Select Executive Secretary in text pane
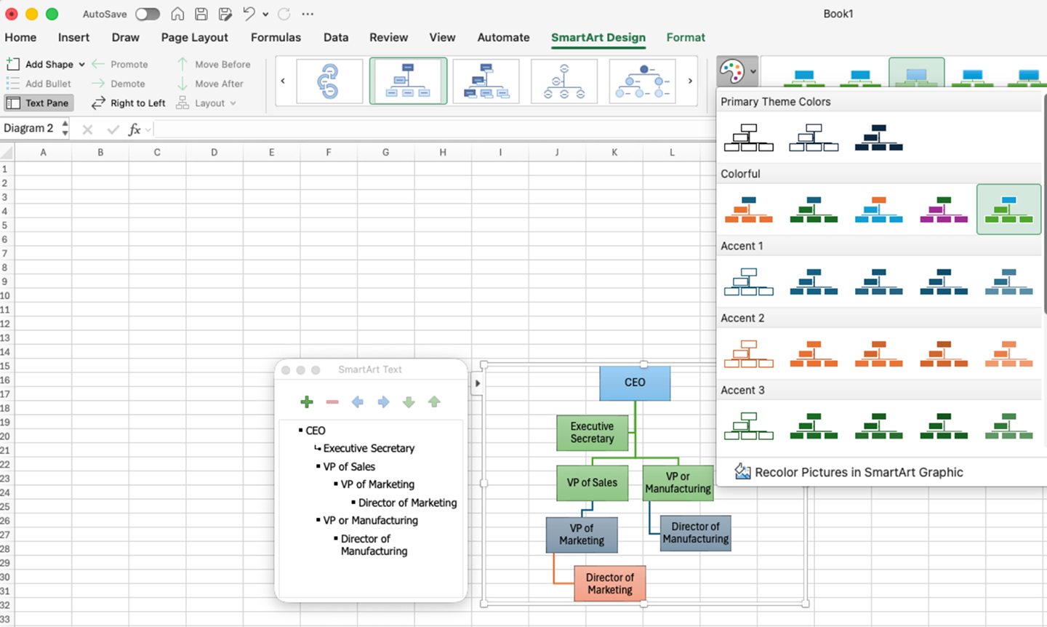This screenshot has height=627, width=1047. (369, 448)
